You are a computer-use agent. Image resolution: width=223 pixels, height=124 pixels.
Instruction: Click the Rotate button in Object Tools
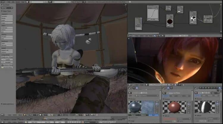(x=7, y=18)
